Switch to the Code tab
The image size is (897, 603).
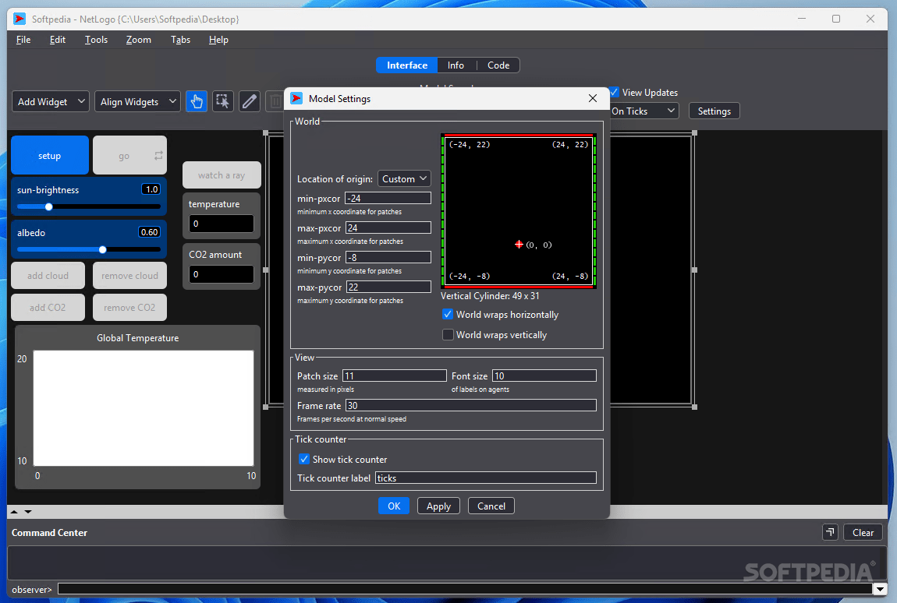pos(498,65)
